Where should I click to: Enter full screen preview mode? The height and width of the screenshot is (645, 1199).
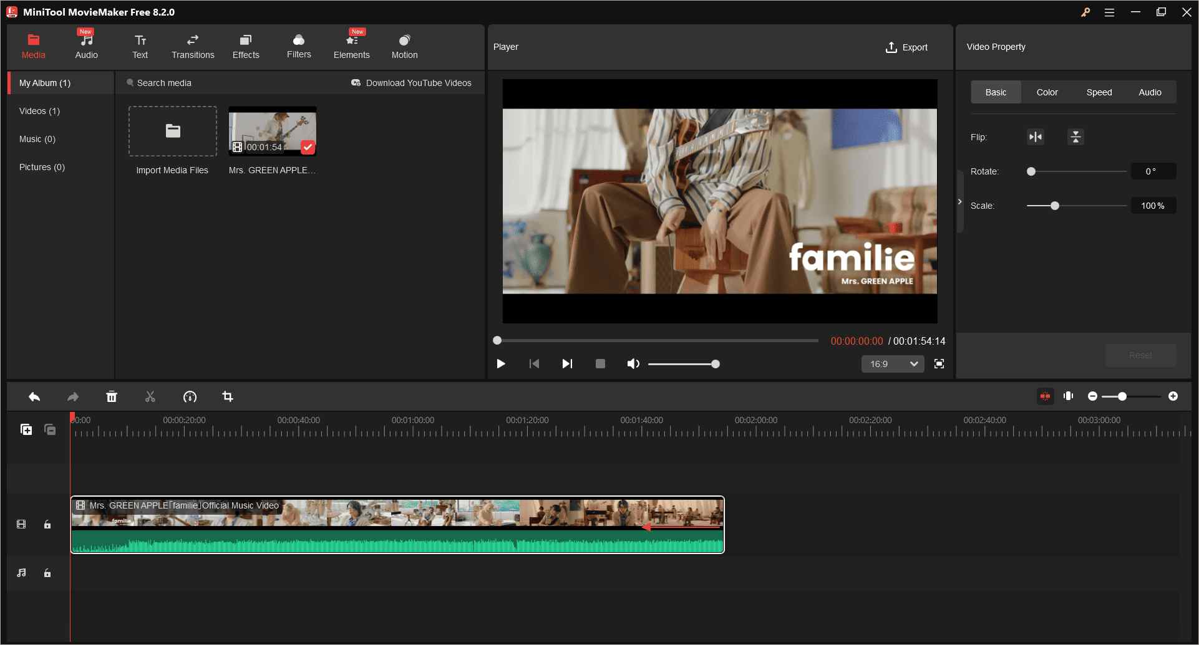coord(939,364)
